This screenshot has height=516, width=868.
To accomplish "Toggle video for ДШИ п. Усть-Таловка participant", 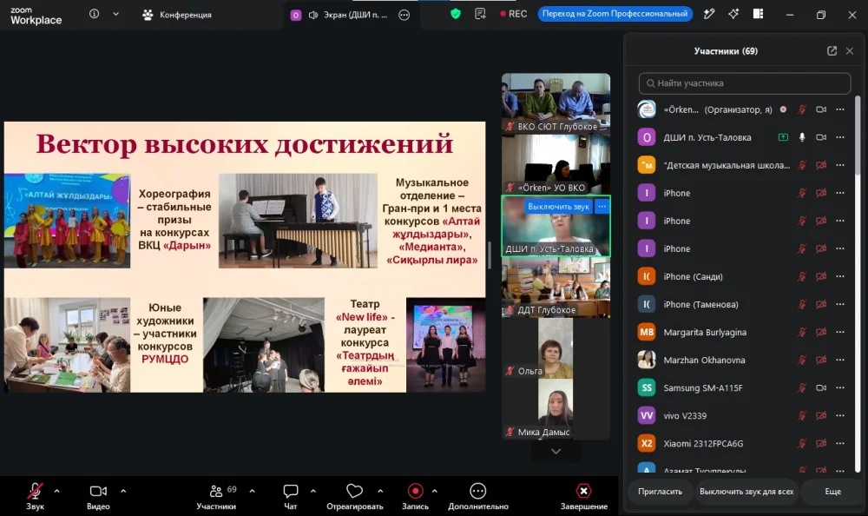I will pyautogui.click(x=821, y=137).
